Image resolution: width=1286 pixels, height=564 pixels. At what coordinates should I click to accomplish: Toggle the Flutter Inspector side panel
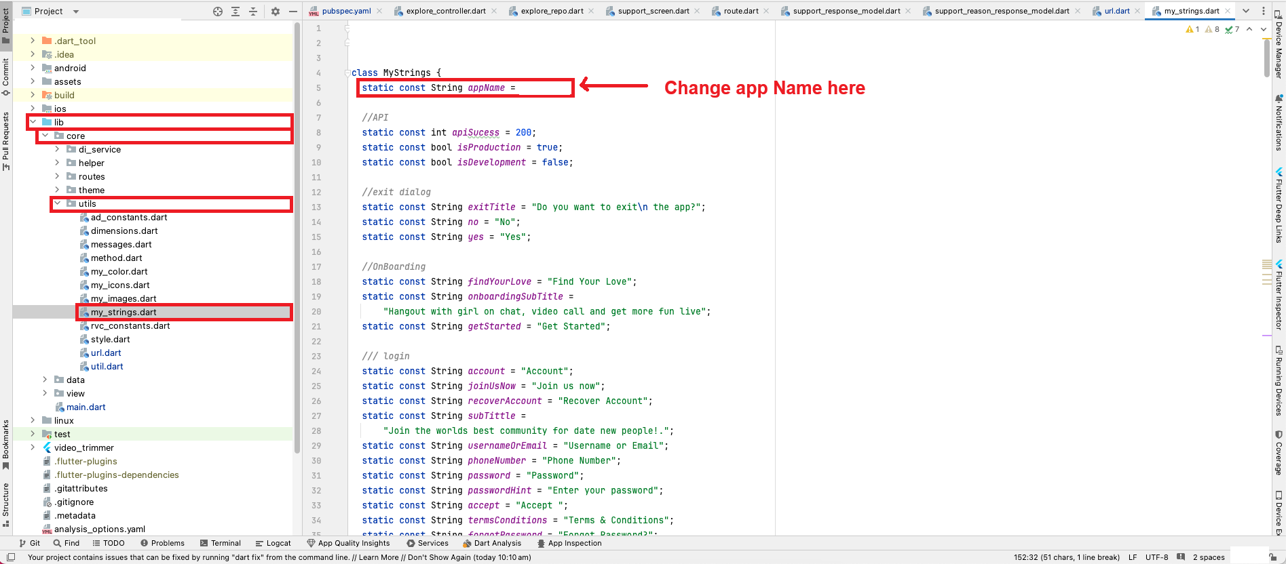pos(1279,295)
